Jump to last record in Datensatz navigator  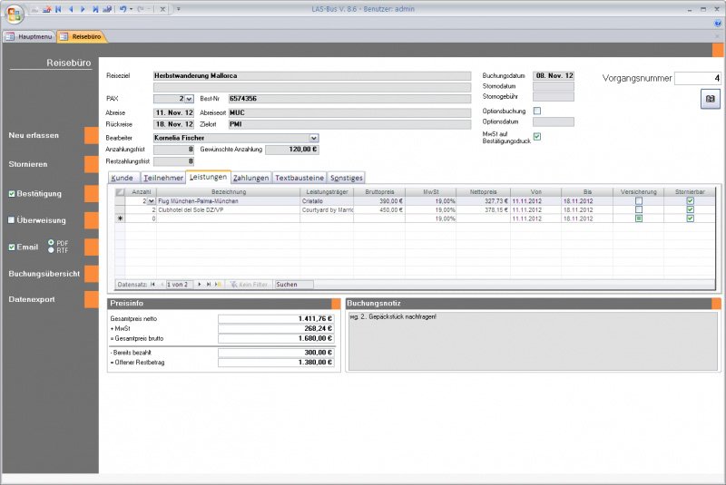[209, 284]
